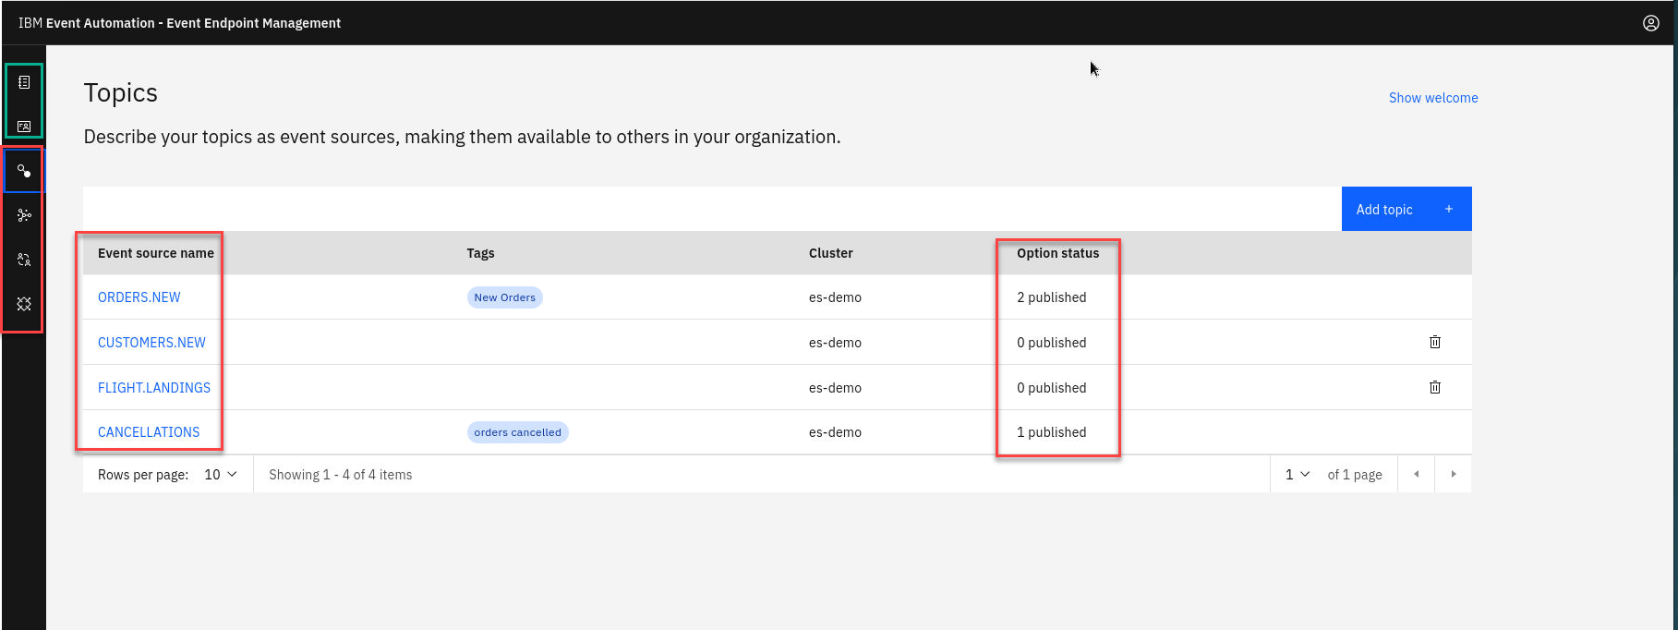Click the Show welcome link
1678x630 pixels.
click(x=1432, y=98)
